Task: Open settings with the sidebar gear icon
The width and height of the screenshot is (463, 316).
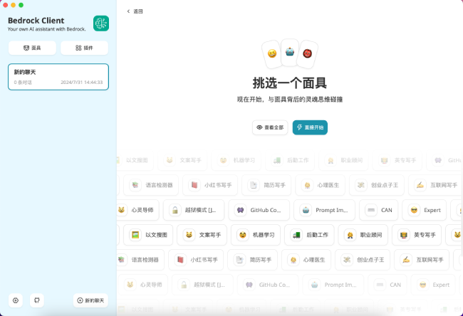Action: pos(16,300)
